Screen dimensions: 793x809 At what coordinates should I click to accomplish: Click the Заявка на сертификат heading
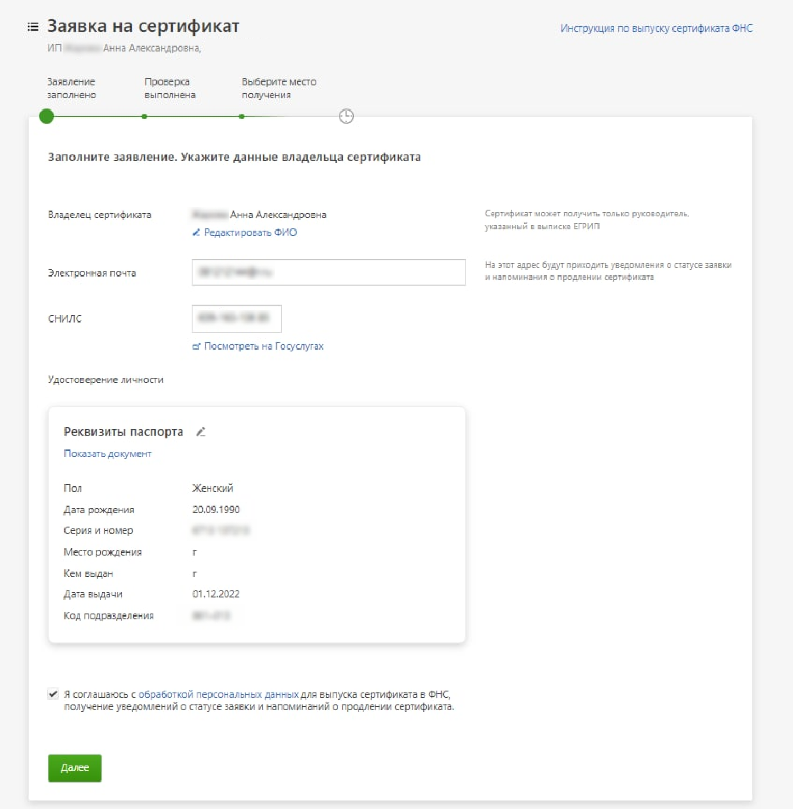pyautogui.click(x=143, y=26)
